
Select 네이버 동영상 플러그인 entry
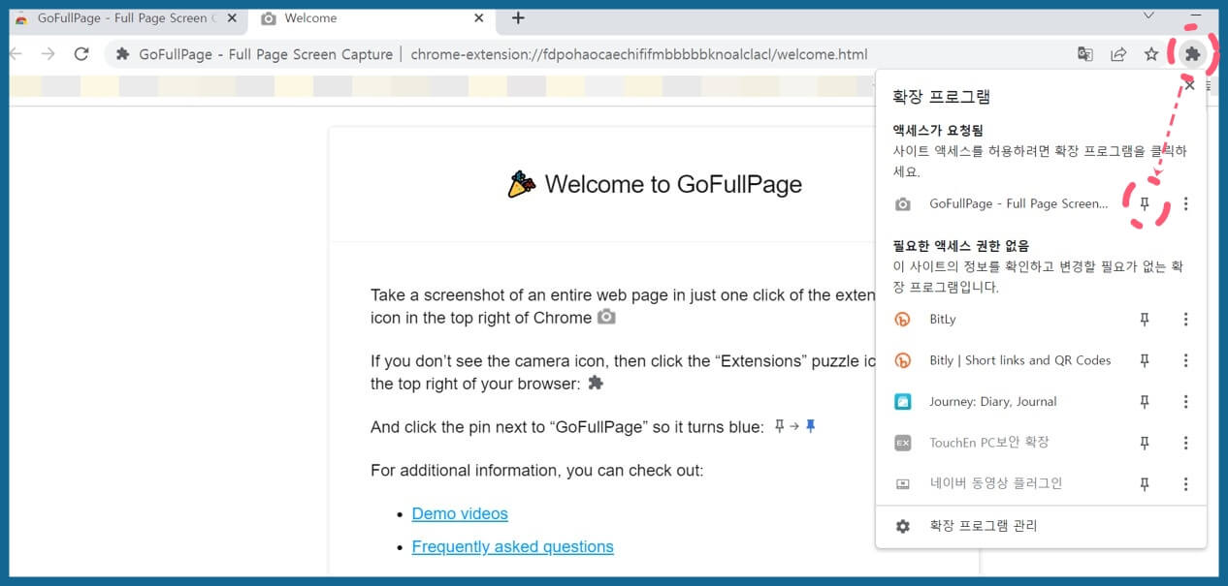pyautogui.click(x=995, y=483)
